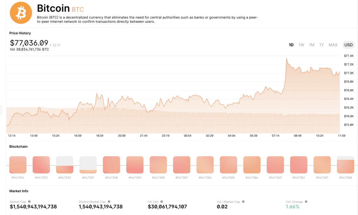Switch chart to the 1Y range
This screenshot has width=358, height=215.
pos(322,45)
